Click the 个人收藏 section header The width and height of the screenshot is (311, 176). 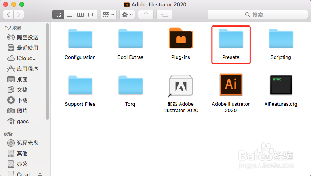(13, 28)
